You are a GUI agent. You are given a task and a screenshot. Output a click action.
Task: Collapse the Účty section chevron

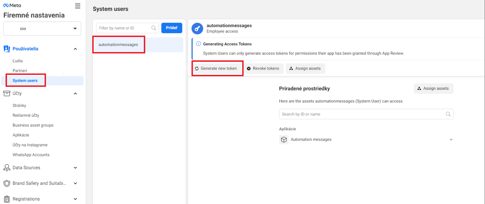75,94
